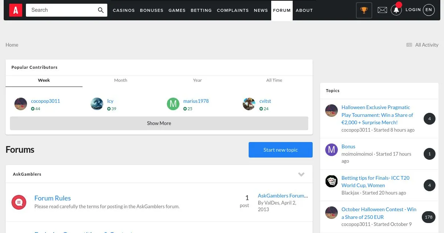Open the Complaints menu item
This screenshot has height=233, width=444.
233,10
